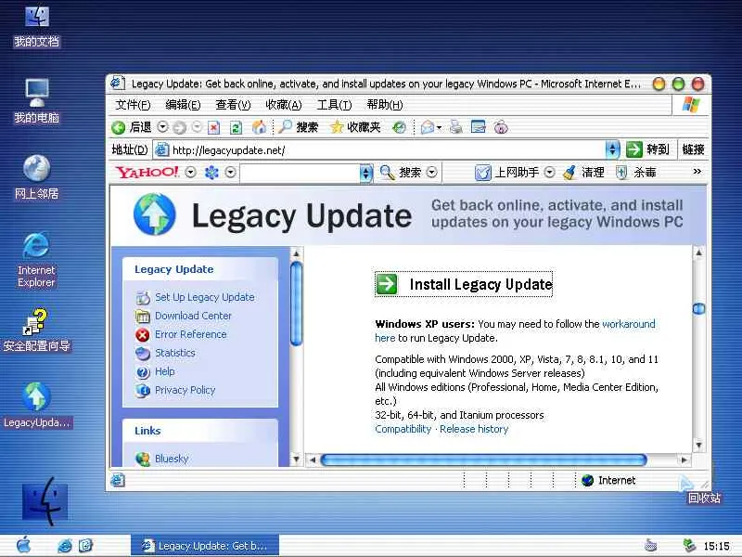
Task: Open 我的电脑 desktop icon
Action: (x=36, y=100)
